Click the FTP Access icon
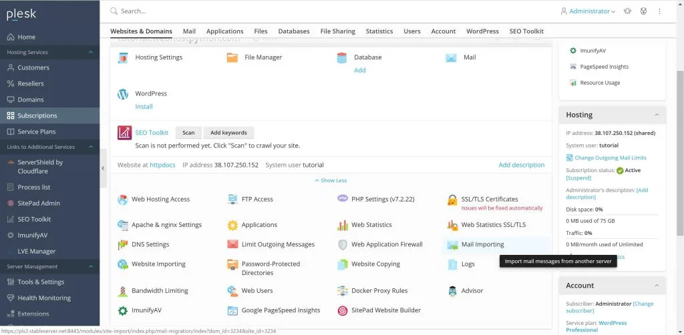The image size is (684, 335). [x=232, y=200]
